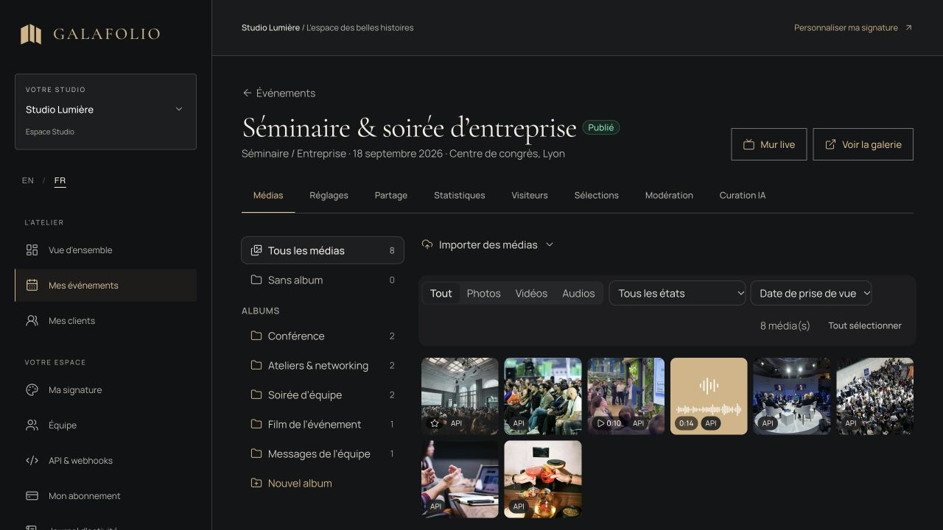Viewport: 943px width, 530px height.
Task: Filter media to Vidéos only
Action: click(531, 293)
